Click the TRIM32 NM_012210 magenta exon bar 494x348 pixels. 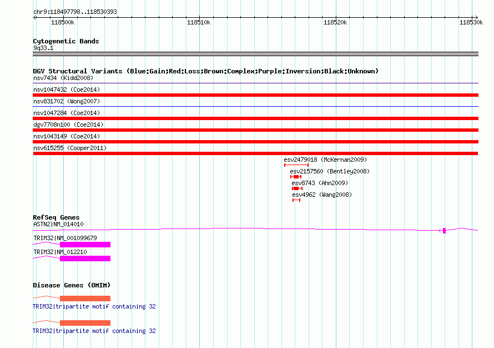tap(85, 258)
